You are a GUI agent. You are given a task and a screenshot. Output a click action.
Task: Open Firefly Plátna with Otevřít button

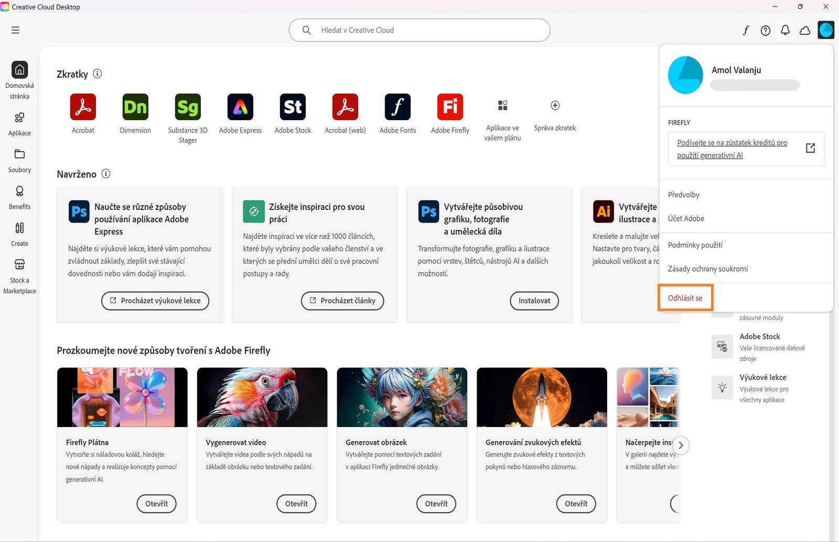tap(157, 504)
